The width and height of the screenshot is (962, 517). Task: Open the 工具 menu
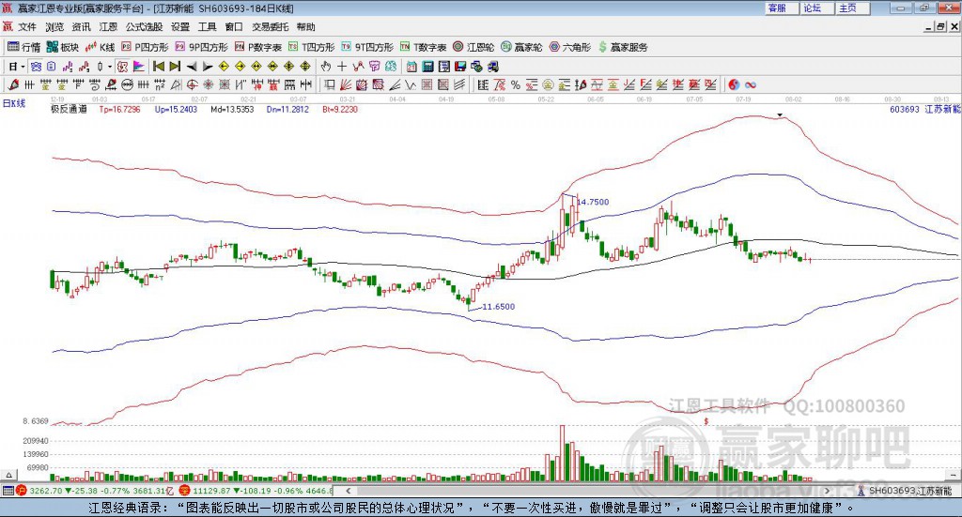tap(207, 27)
